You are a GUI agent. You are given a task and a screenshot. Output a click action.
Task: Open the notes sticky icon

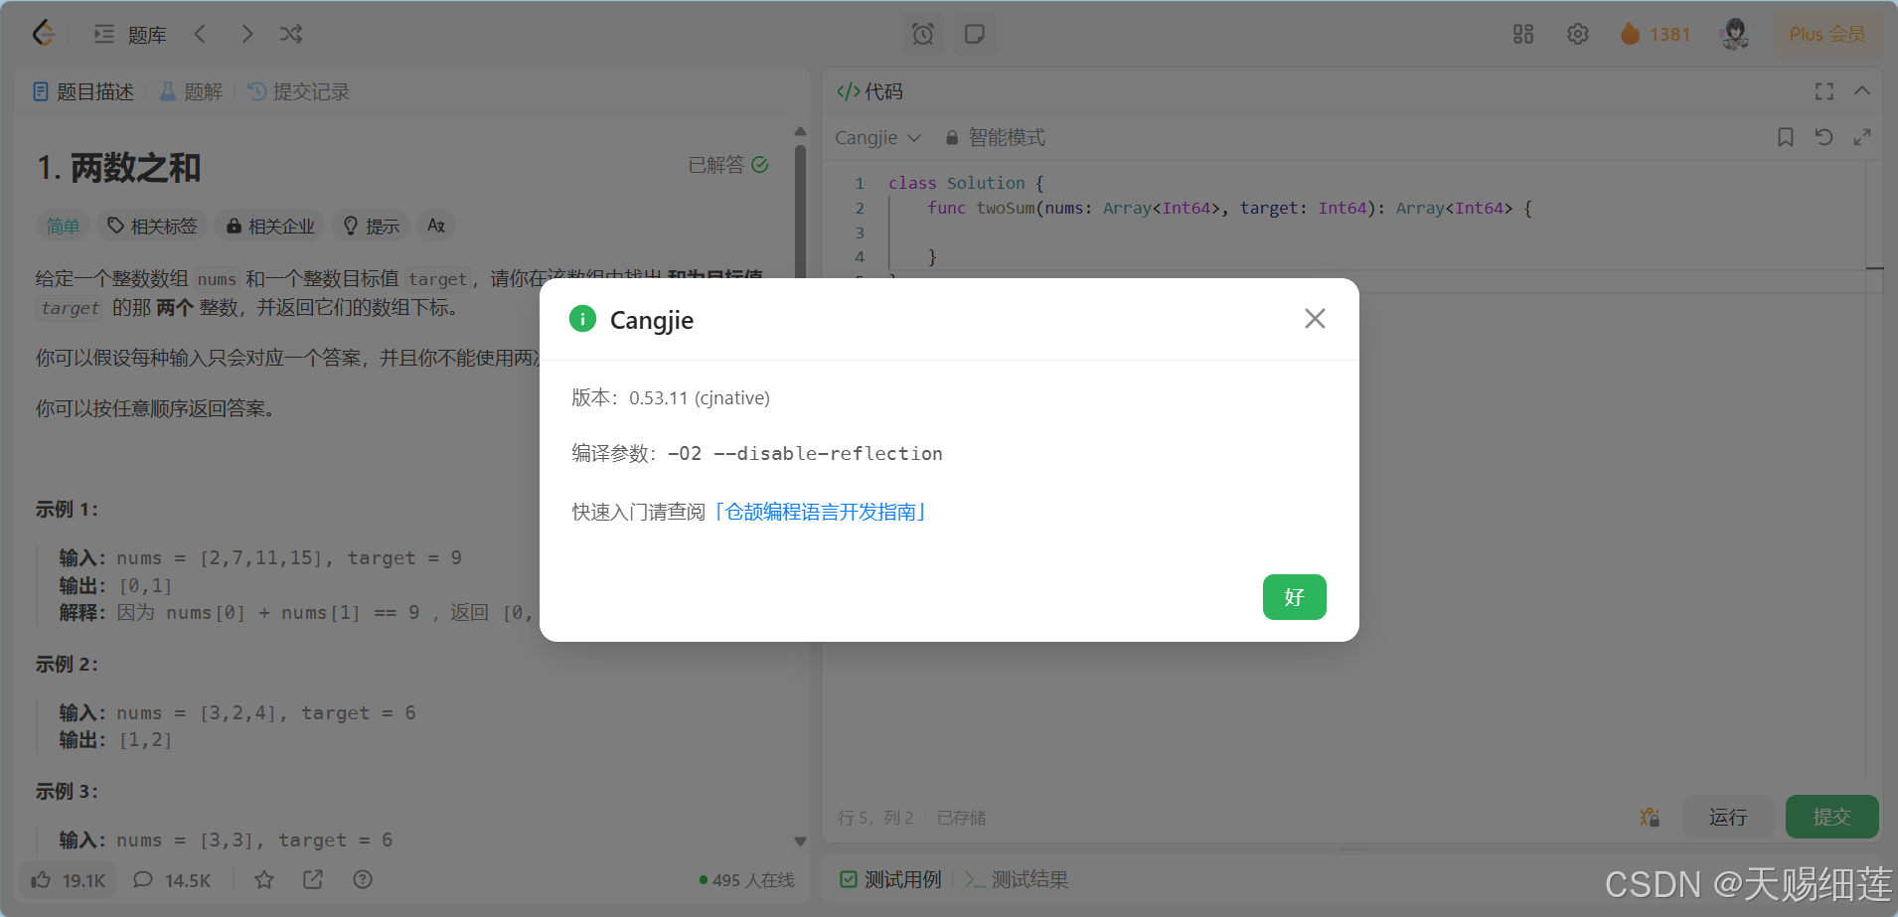coord(975,34)
